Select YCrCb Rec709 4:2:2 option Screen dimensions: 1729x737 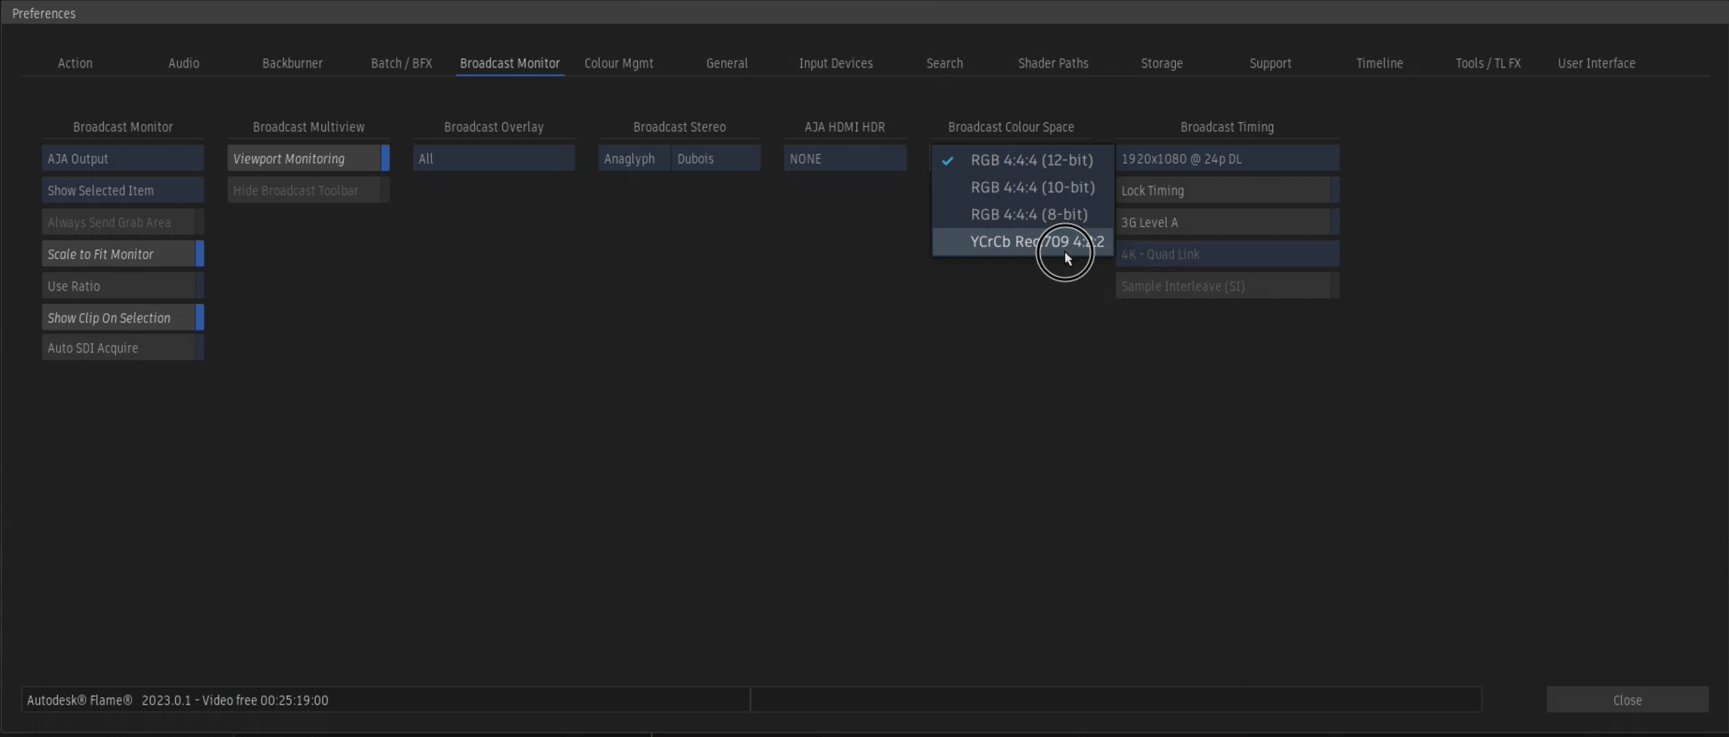pyautogui.click(x=1007, y=242)
